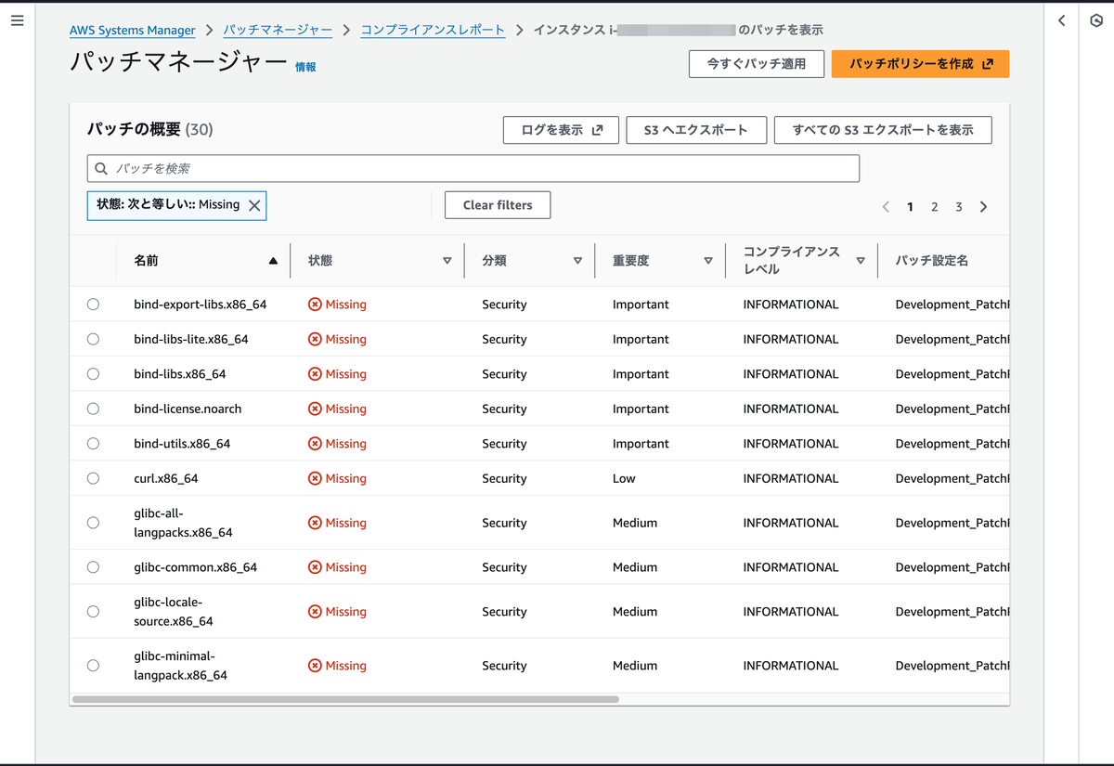
Task: Select the bind-libs-lite.x86_64 radio button
Action: [93, 339]
